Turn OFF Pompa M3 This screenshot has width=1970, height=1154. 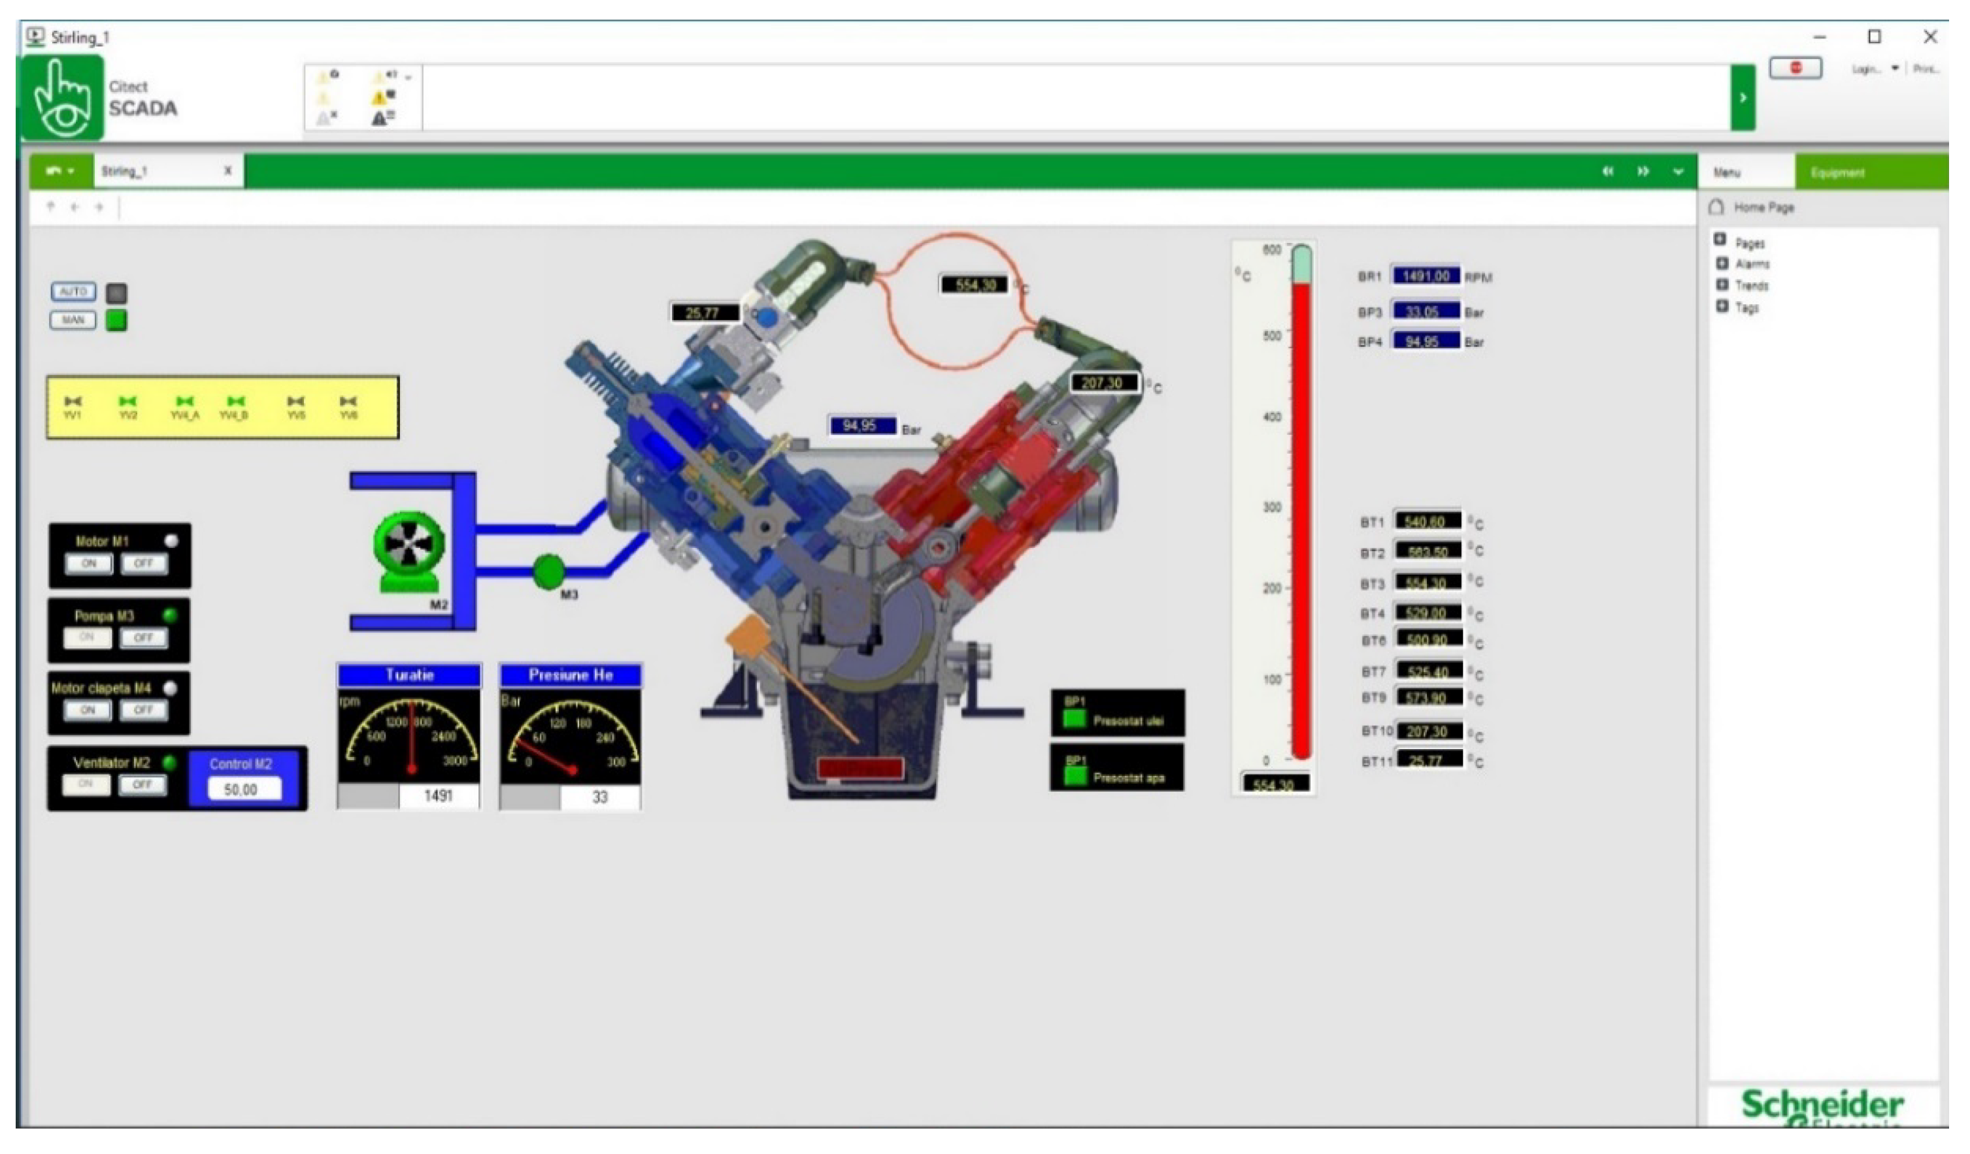tap(143, 637)
